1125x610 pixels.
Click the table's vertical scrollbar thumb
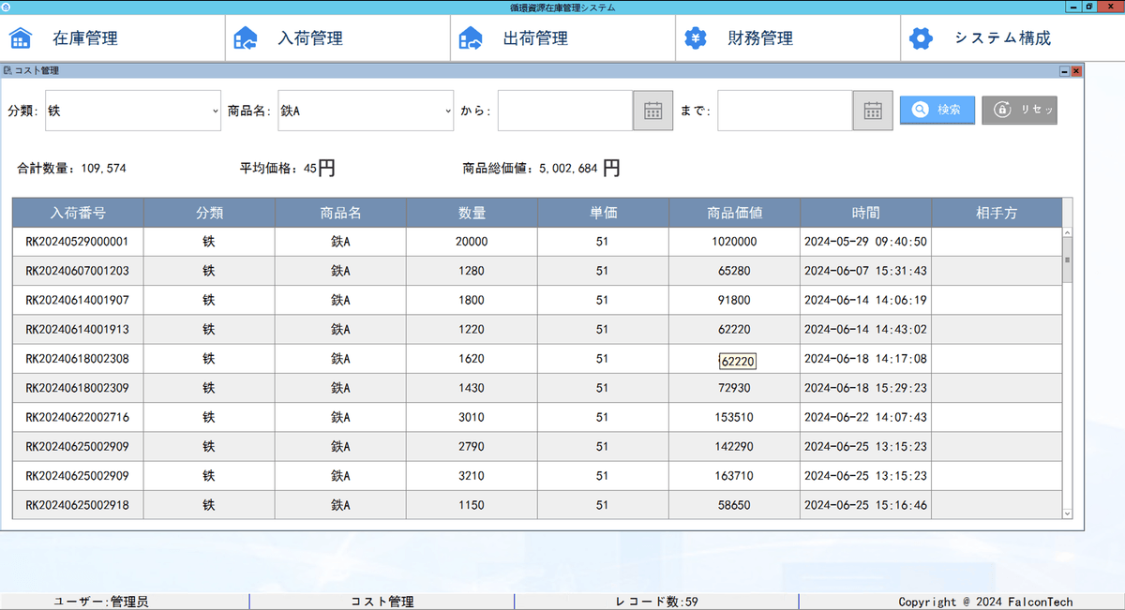point(1067,260)
